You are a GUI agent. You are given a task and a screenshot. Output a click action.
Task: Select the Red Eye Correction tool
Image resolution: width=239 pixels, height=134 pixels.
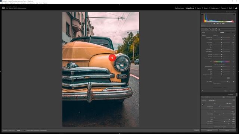pos(209,29)
